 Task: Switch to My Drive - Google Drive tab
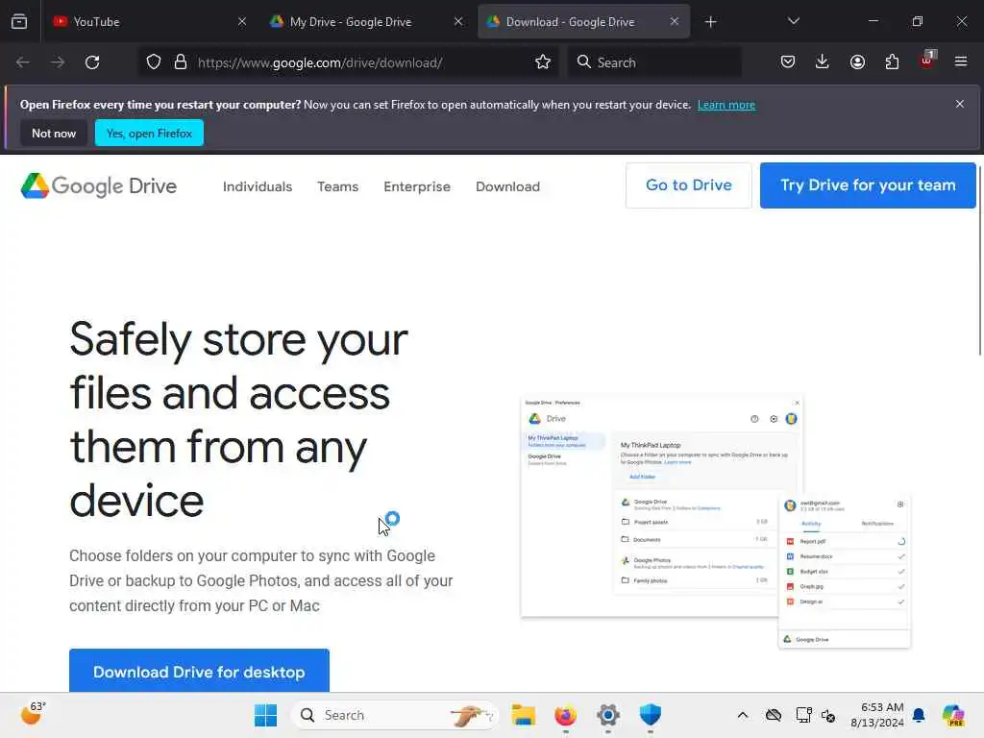[x=366, y=22]
